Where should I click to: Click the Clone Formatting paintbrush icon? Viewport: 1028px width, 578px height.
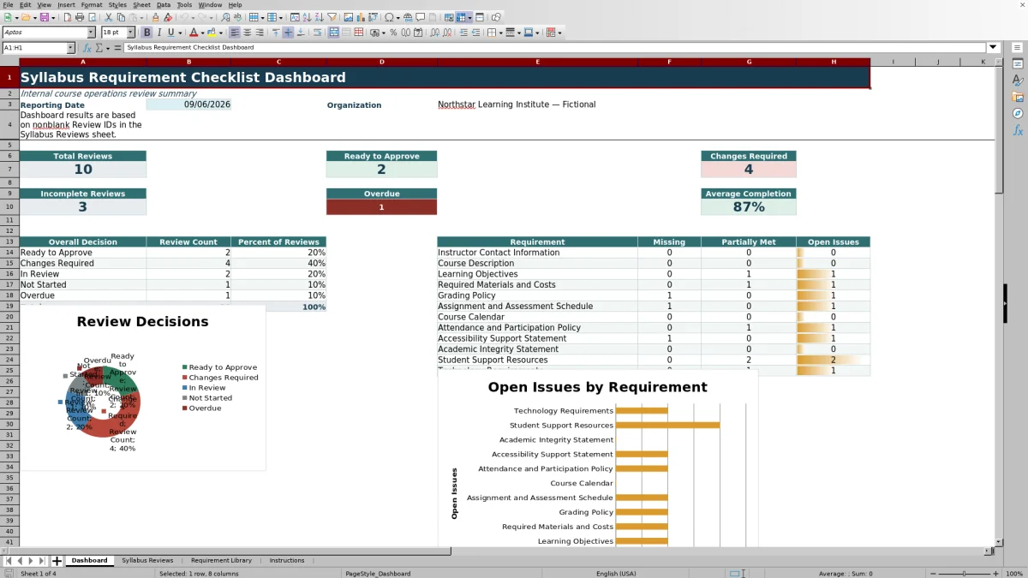point(155,17)
